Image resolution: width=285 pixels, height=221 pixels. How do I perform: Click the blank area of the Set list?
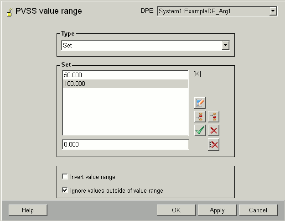125,112
